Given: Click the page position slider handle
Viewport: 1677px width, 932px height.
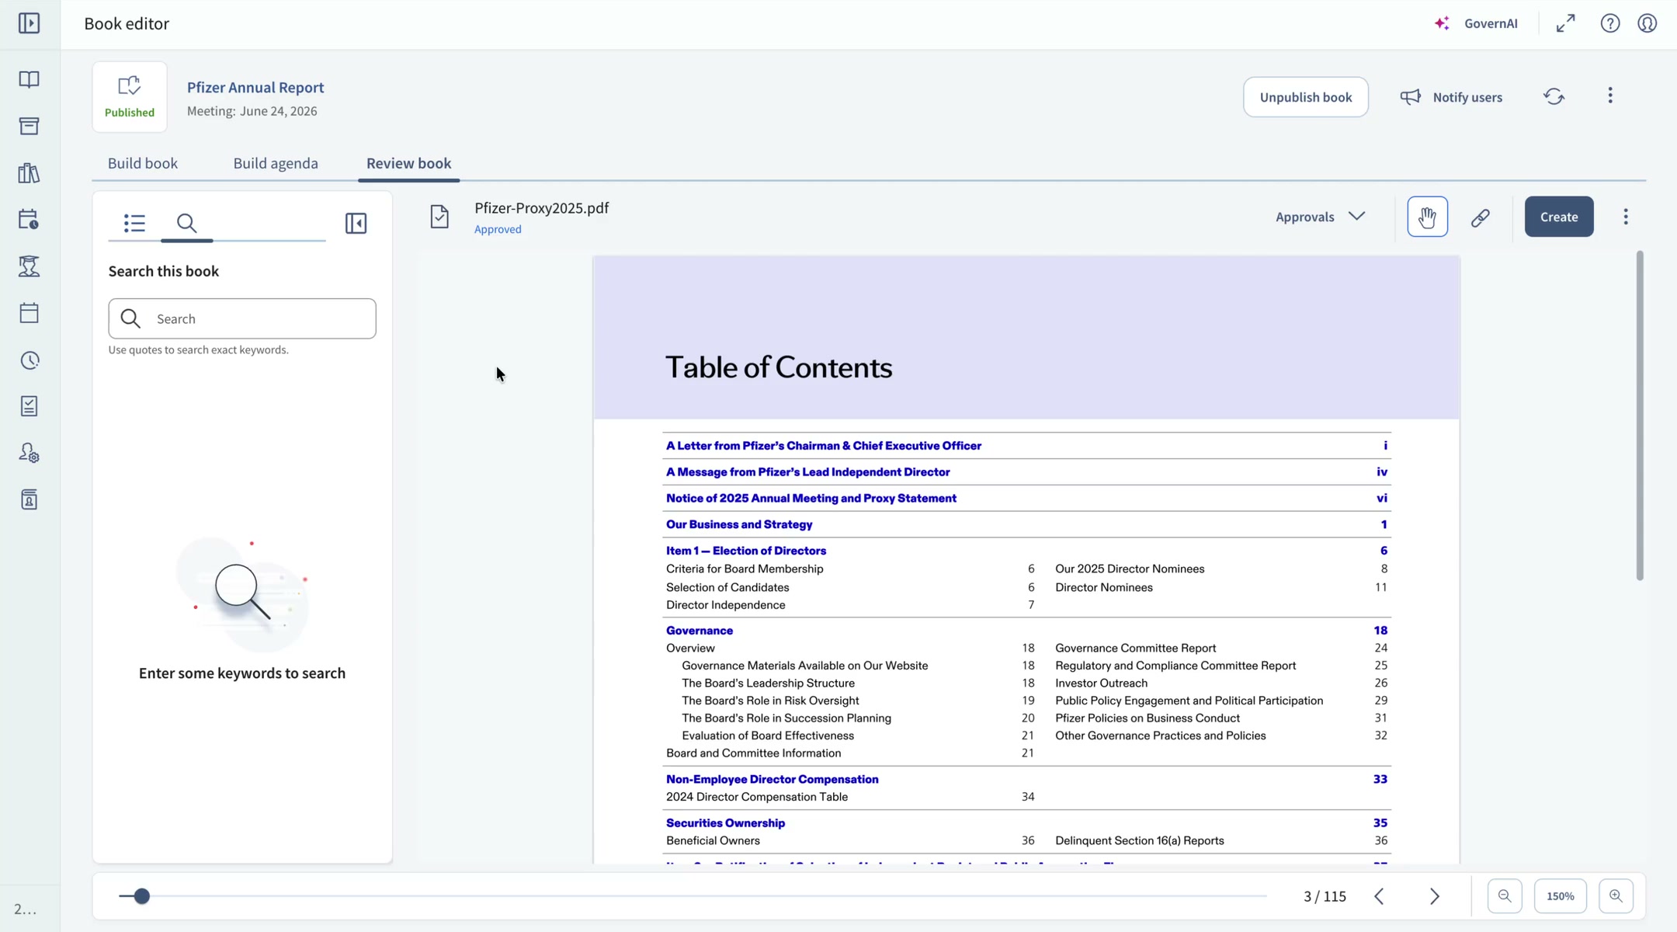Looking at the screenshot, I should point(141,896).
